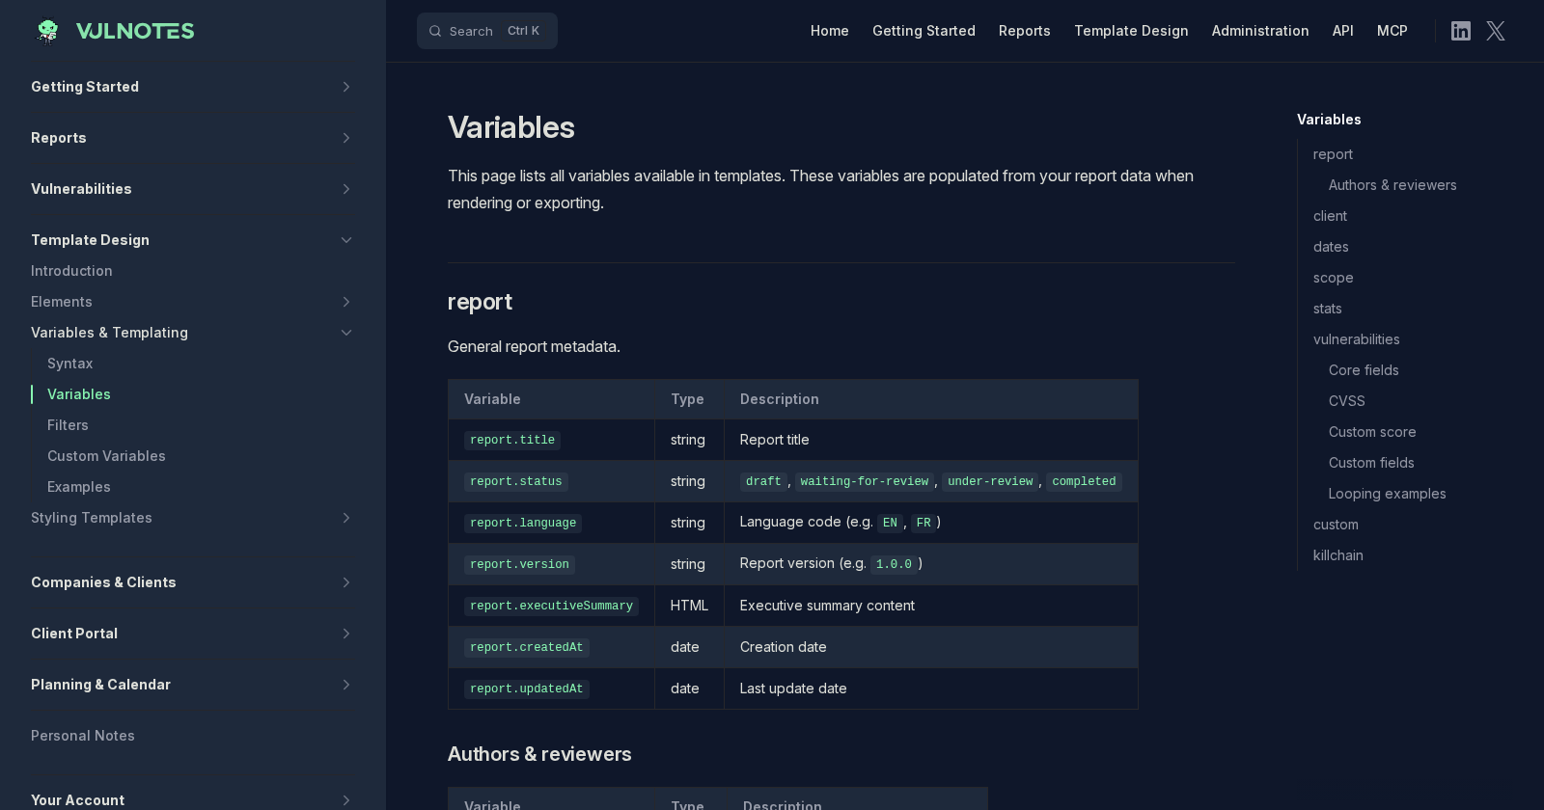
Task: Jump to scope section in contents
Action: click(1334, 278)
